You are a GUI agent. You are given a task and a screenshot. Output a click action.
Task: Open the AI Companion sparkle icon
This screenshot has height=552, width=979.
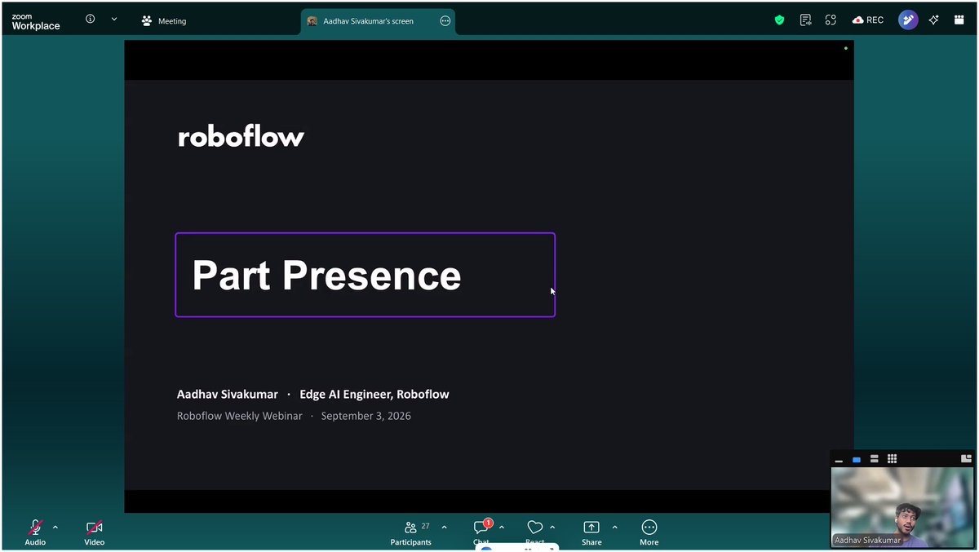[934, 20]
